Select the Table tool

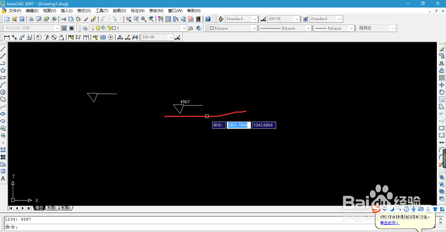click(x=3, y=171)
